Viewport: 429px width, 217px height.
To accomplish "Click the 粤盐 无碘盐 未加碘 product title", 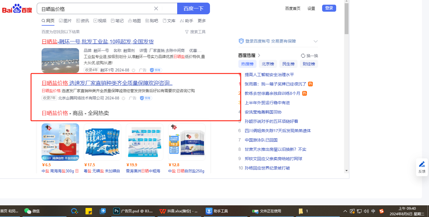I will 102,171.
